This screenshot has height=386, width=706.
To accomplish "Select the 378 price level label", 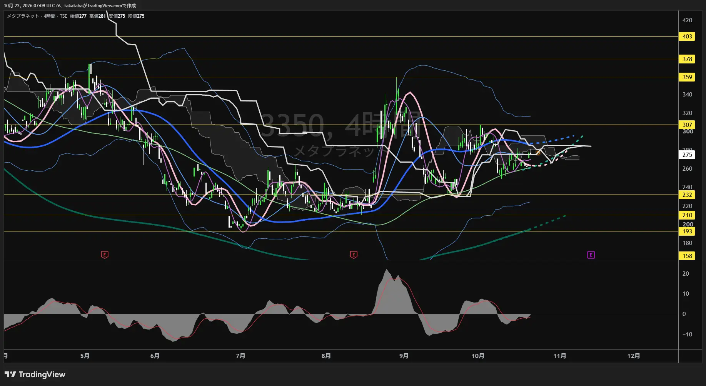I will 687,59.
